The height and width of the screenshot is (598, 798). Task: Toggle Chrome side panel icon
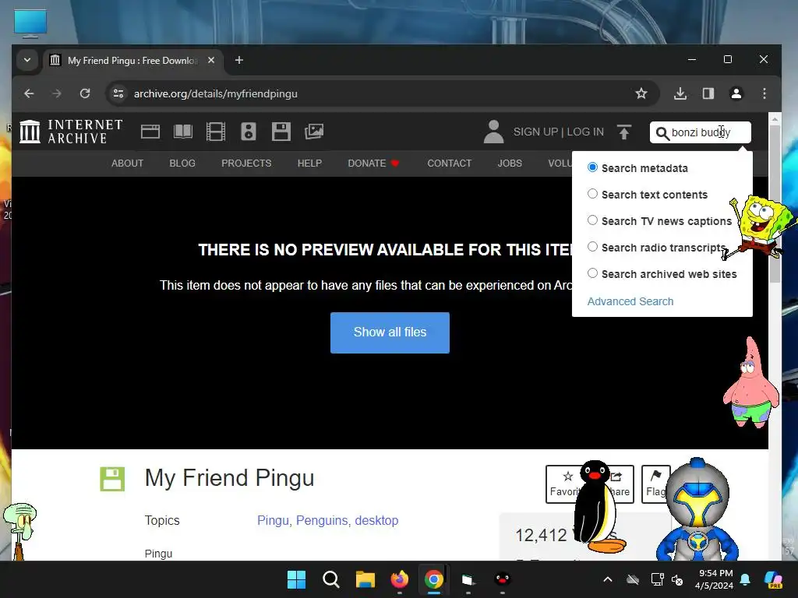[708, 93]
